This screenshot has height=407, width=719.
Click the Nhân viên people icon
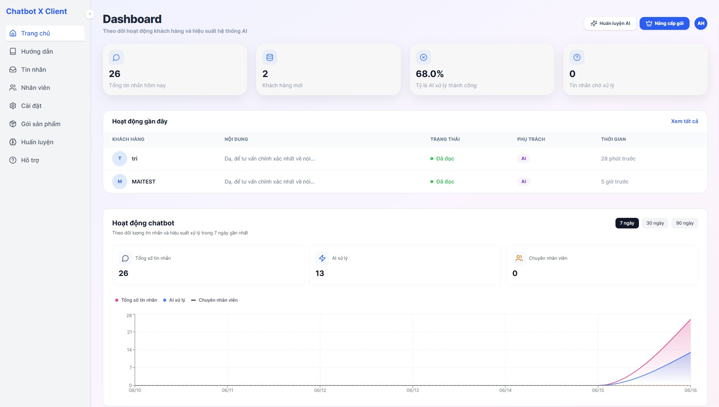(x=13, y=88)
